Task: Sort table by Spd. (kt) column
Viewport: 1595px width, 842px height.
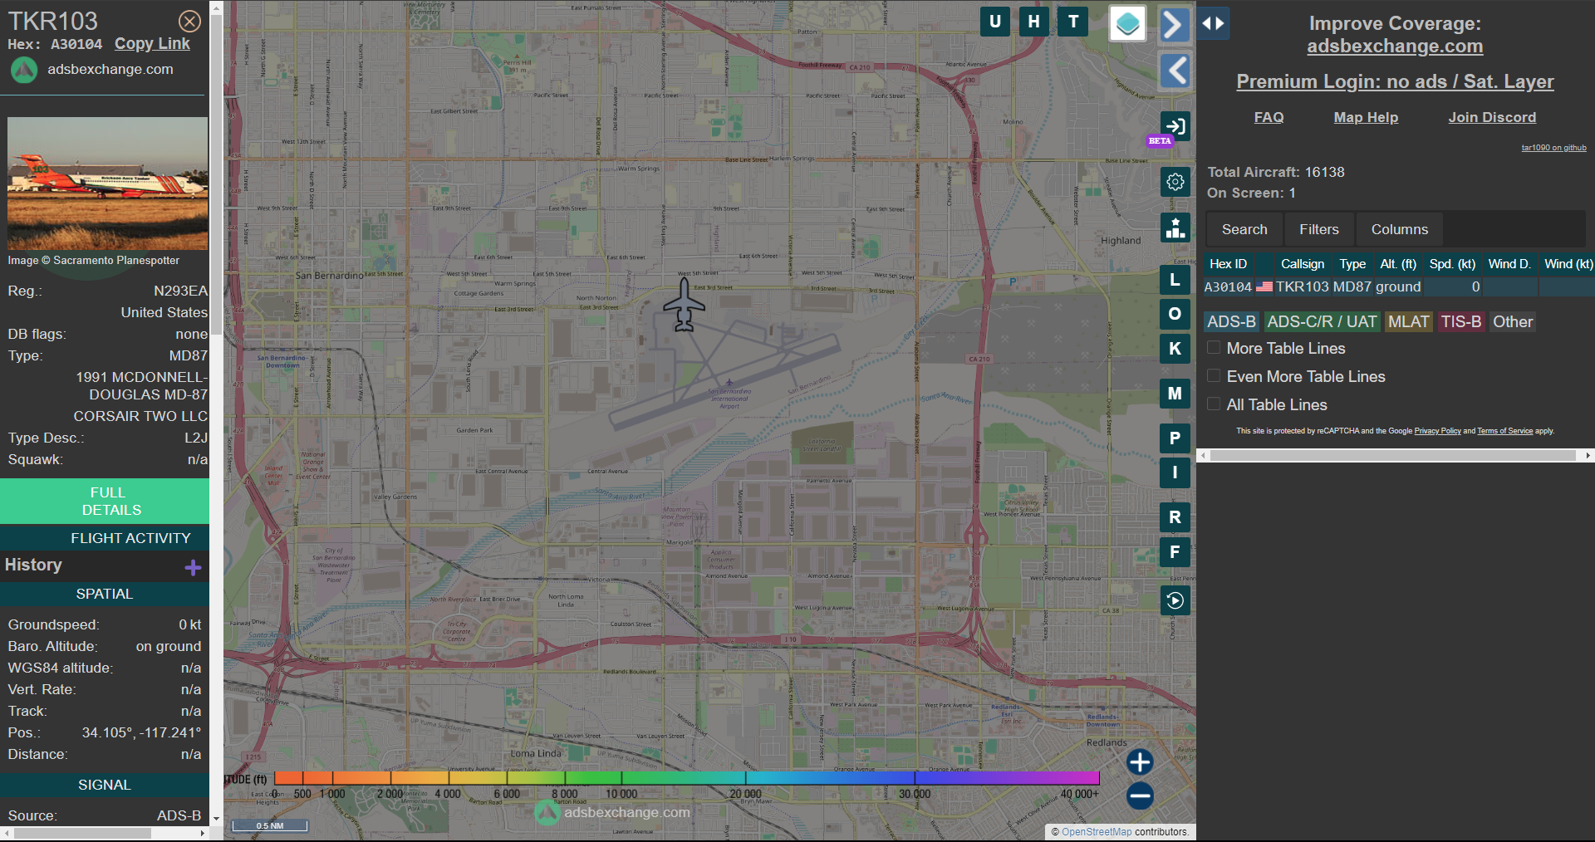Action: tap(1452, 264)
